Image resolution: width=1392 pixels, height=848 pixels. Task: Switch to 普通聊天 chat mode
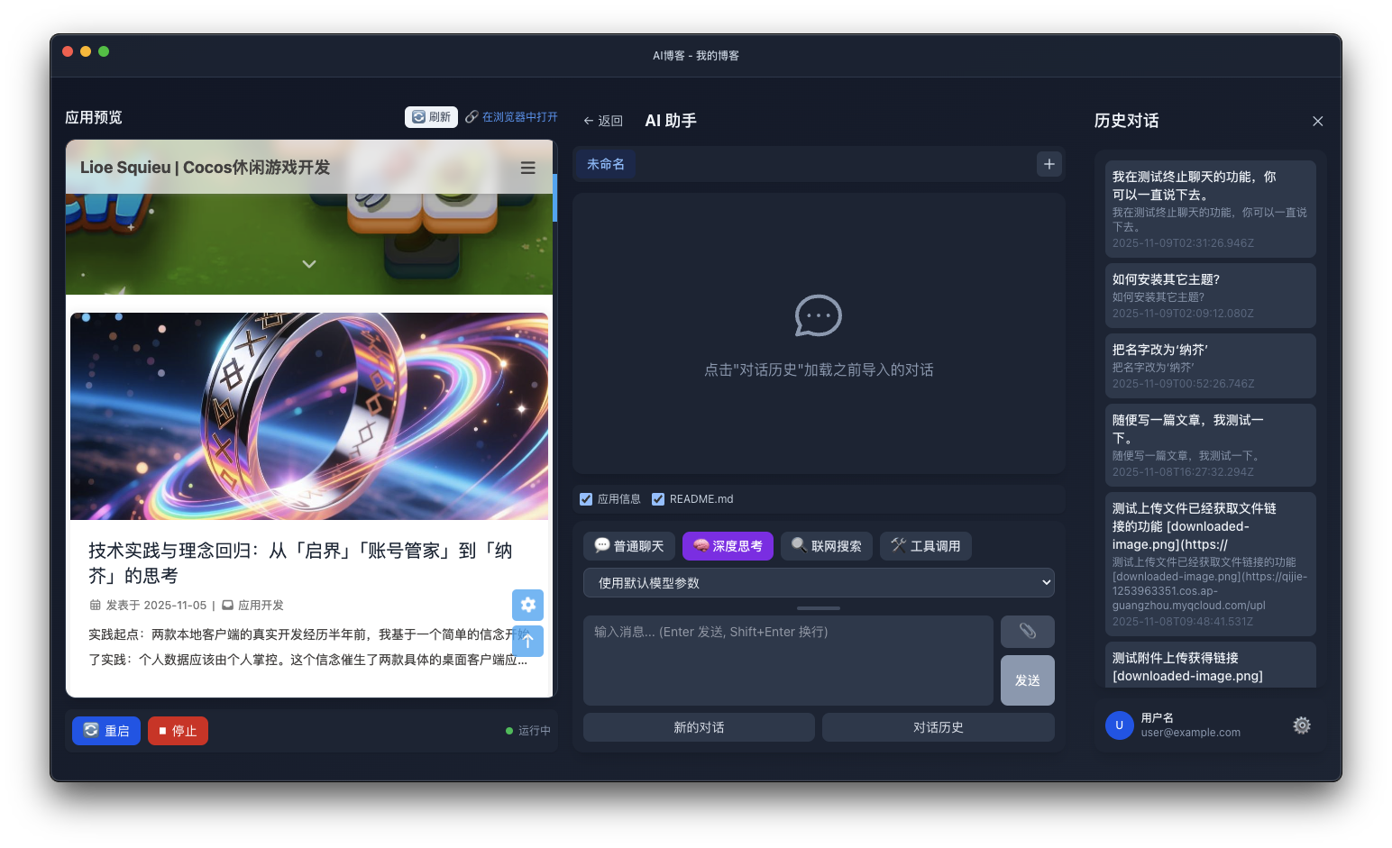(x=628, y=545)
